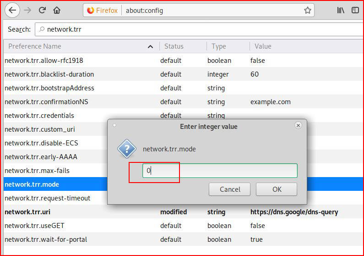
Task: Click the Enter integer value dialog title
Action: (x=209, y=127)
